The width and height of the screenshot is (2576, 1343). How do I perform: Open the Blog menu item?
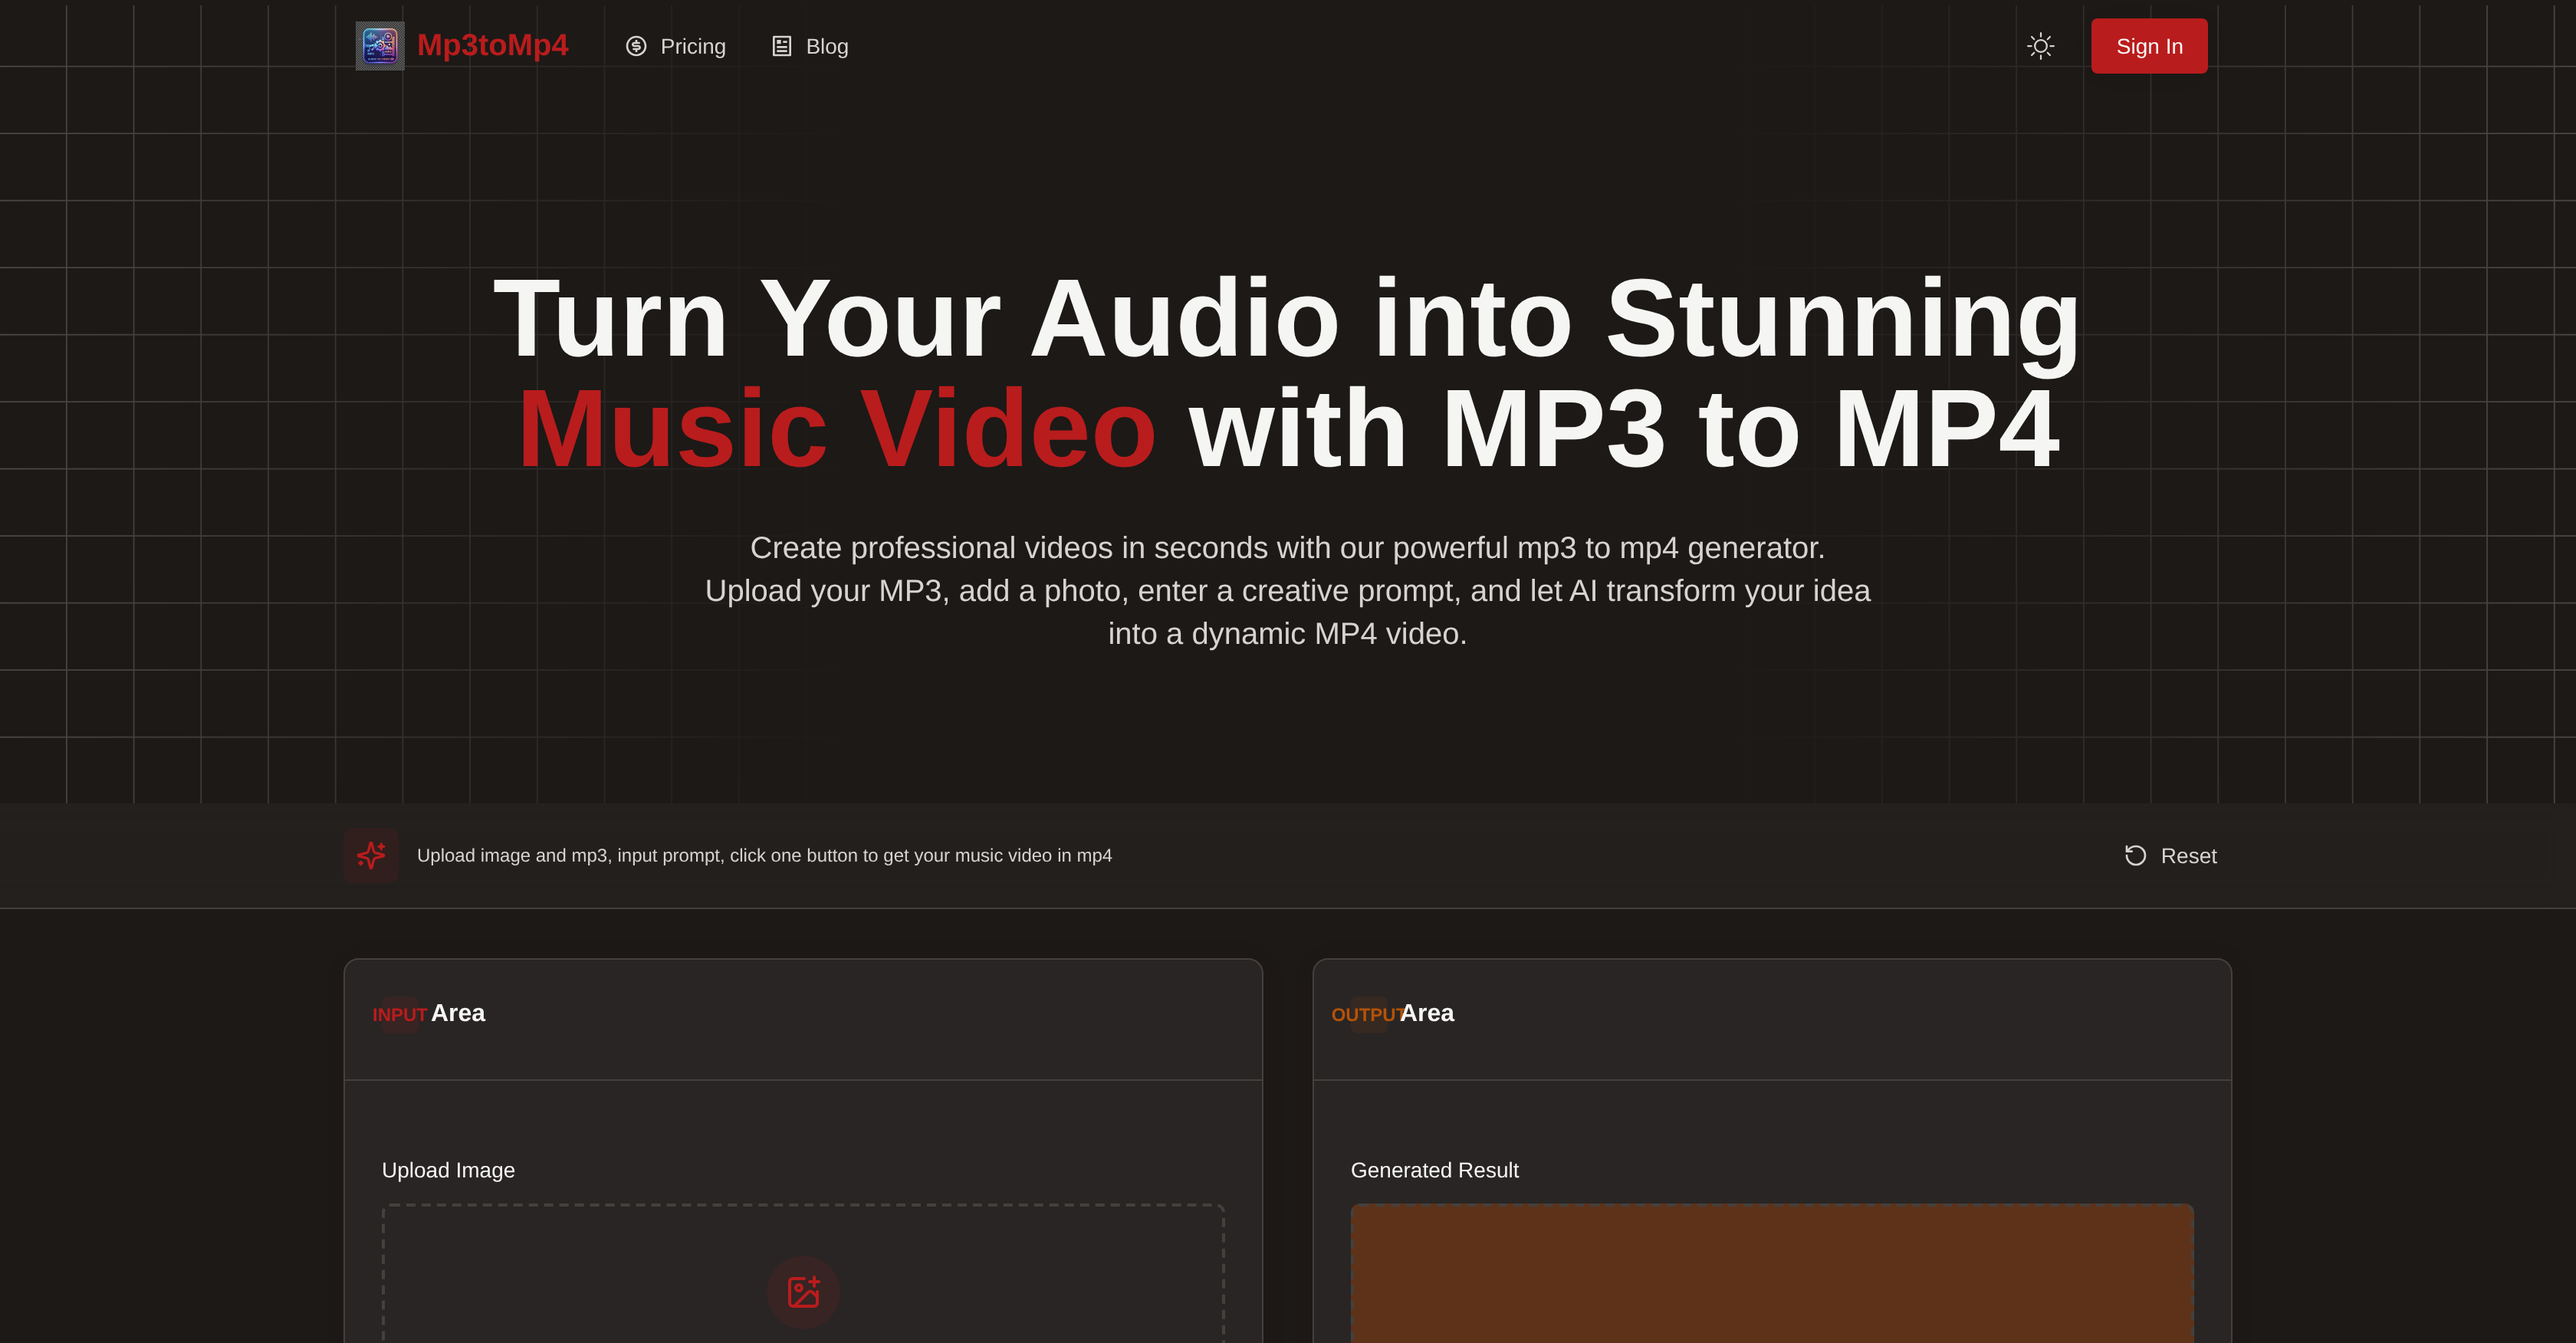[826, 46]
